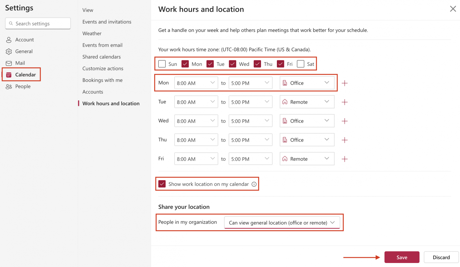The image size is (460, 267).
Task: Click the Mail envelope icon
Action: pos(9,63)
